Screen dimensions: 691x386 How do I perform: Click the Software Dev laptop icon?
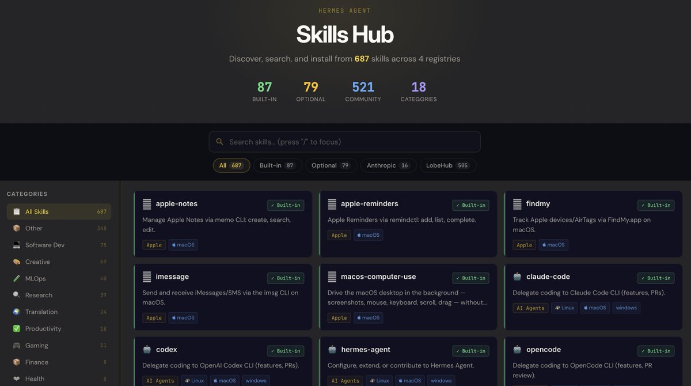point(17,245)
